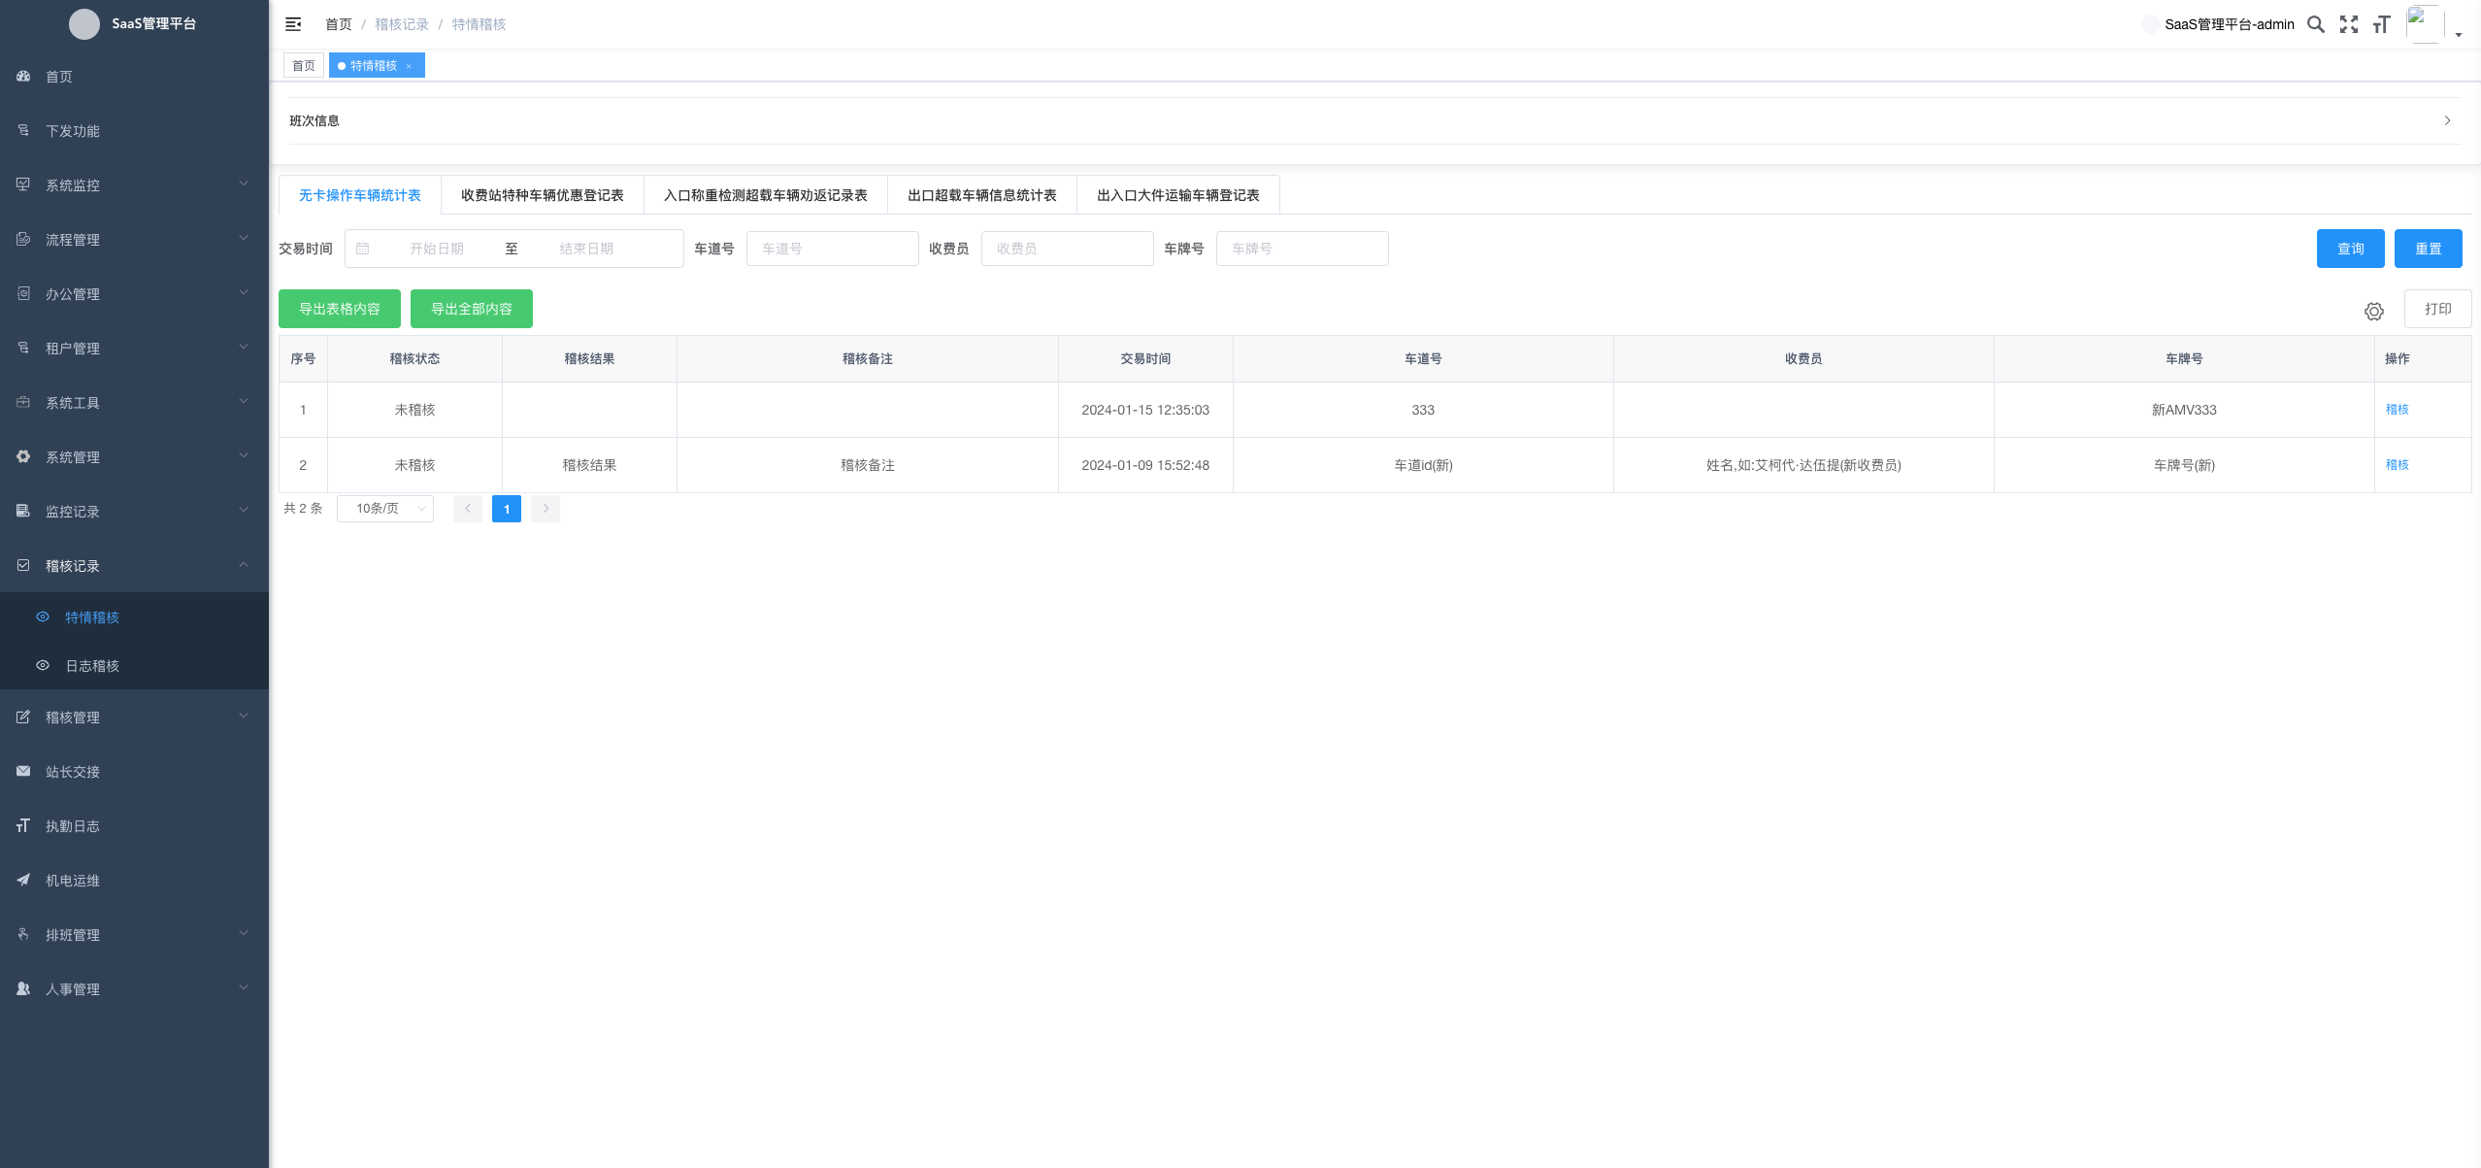Click the user avatar image
This screenshot has height=1168, width=2481.
2425,23
